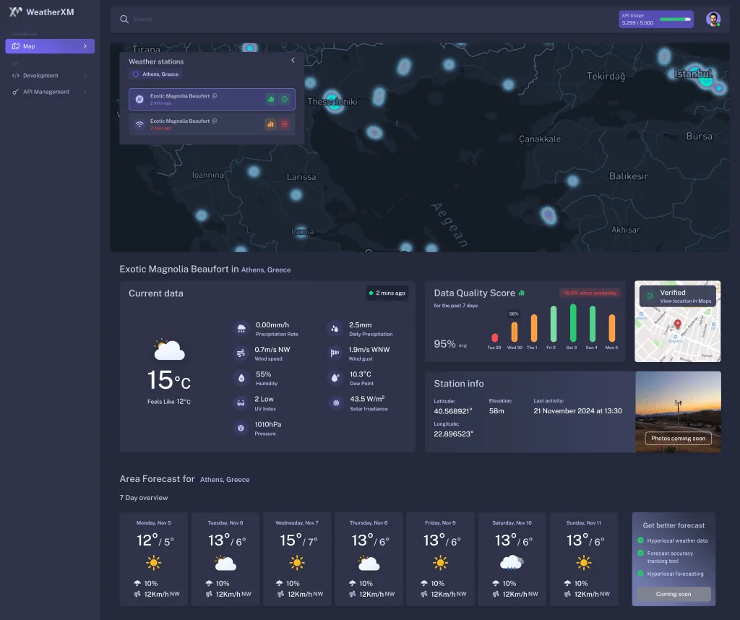This screenshot has width=740, height=620.
Task: Click the Photos coming soon button
Action: [678, 439]
